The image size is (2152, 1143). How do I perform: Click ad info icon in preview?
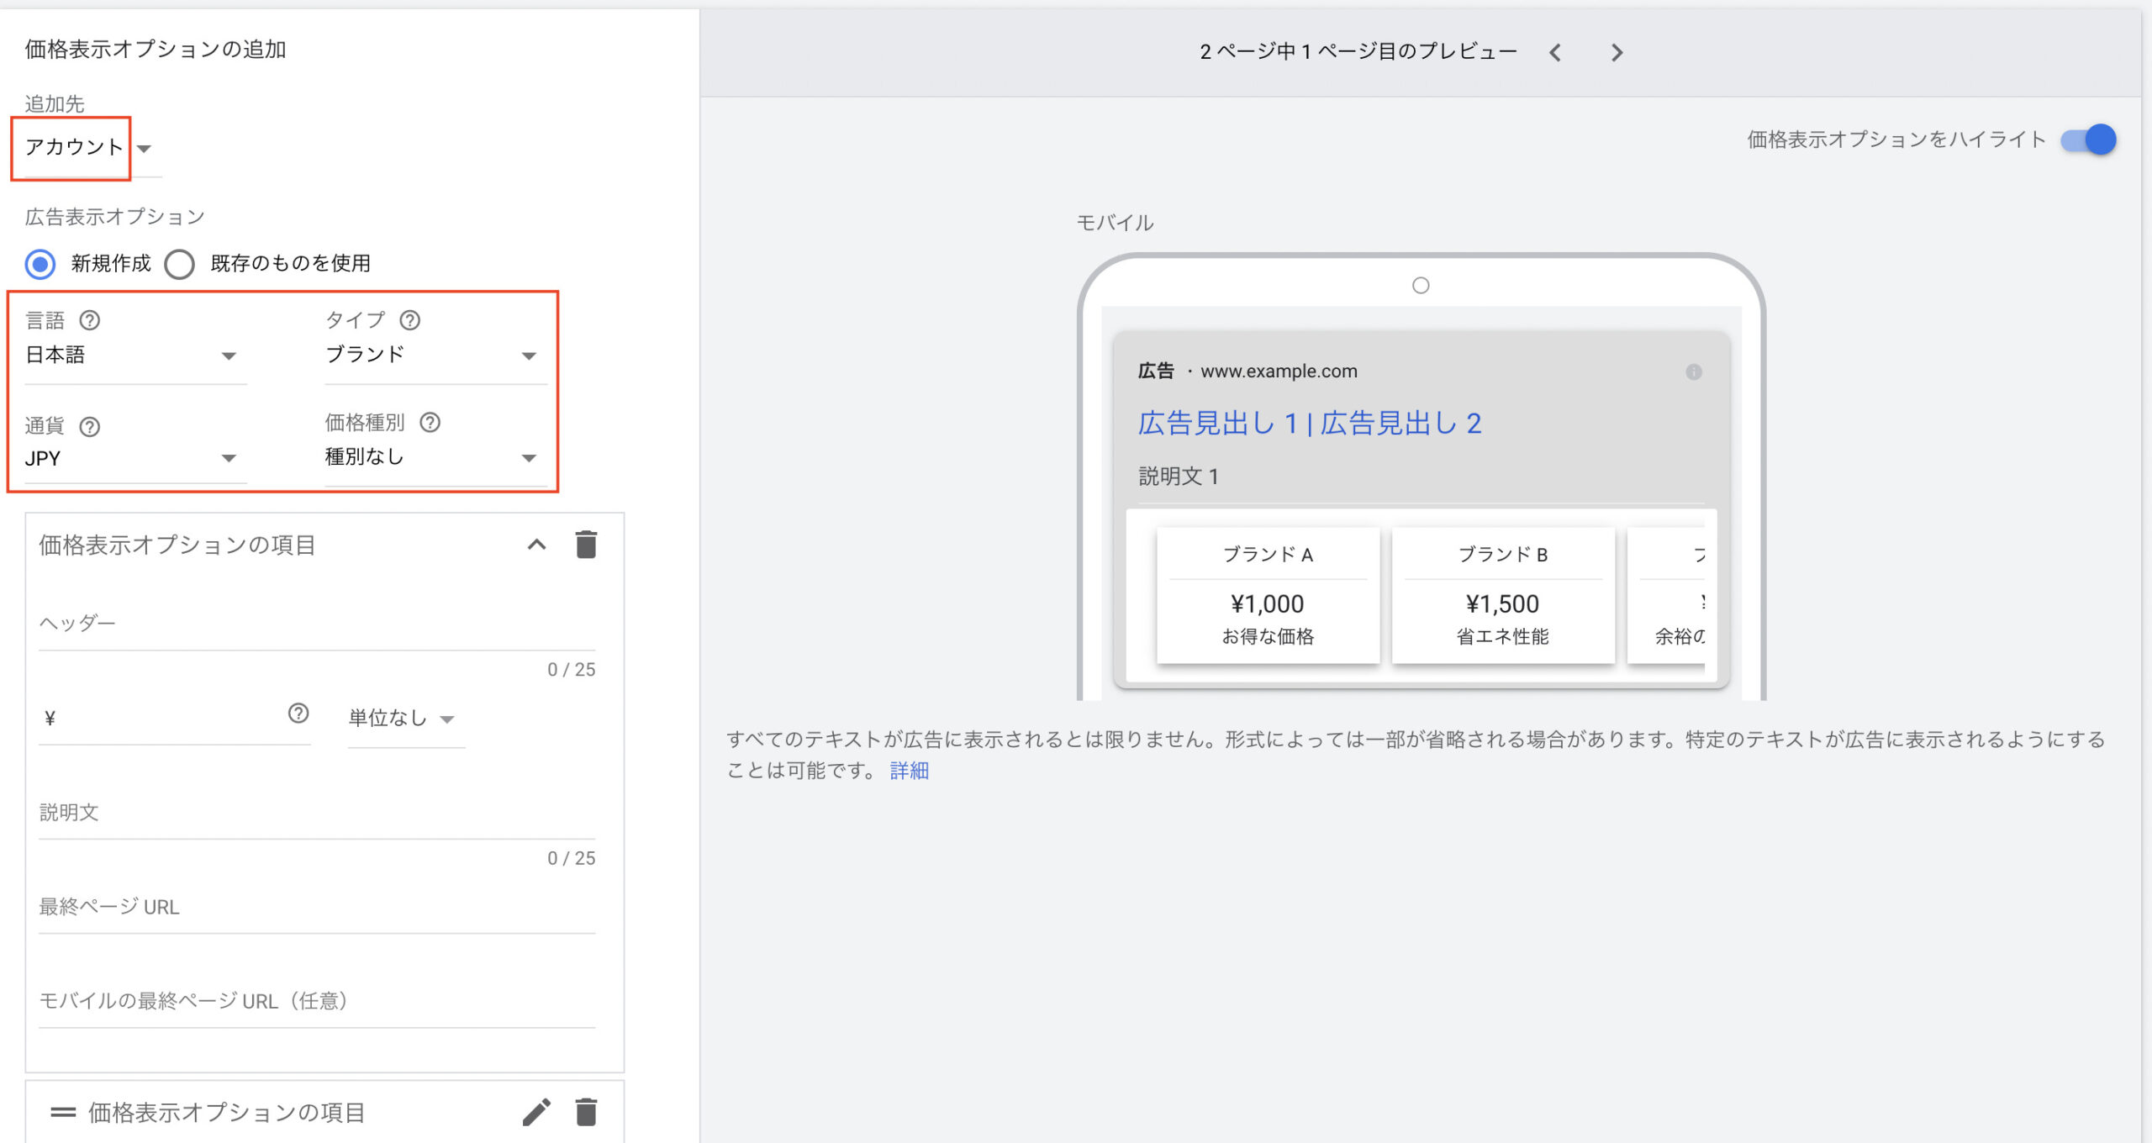(1693, 371)
